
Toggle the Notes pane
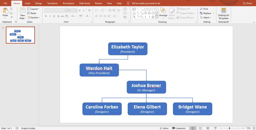164,128
